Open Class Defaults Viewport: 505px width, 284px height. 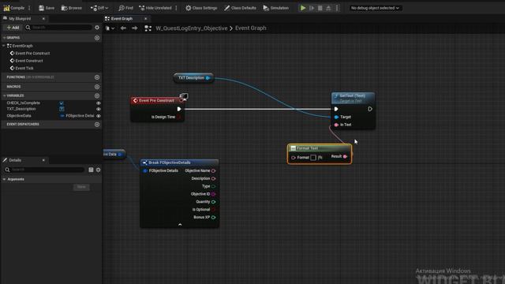click(240, 8)
